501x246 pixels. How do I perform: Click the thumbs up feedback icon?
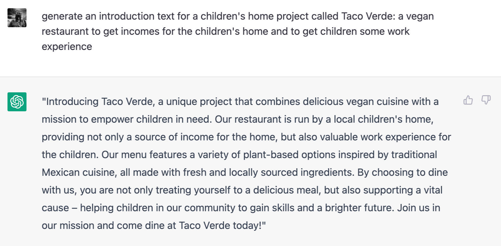468,100
